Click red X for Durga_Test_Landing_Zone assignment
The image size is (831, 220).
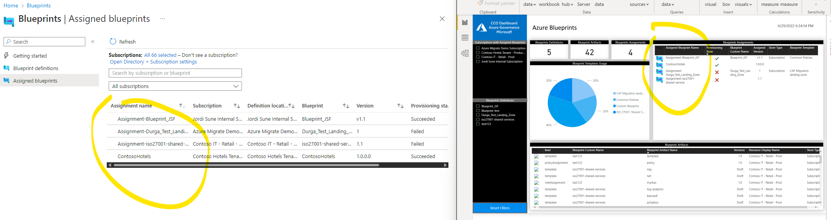click(x=717, y=72)
